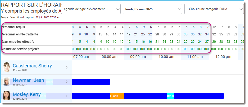Screen dimensions: 248x107
Task: Select Newman, Jean's blue shift bar
Action: (x=91, y=82)
